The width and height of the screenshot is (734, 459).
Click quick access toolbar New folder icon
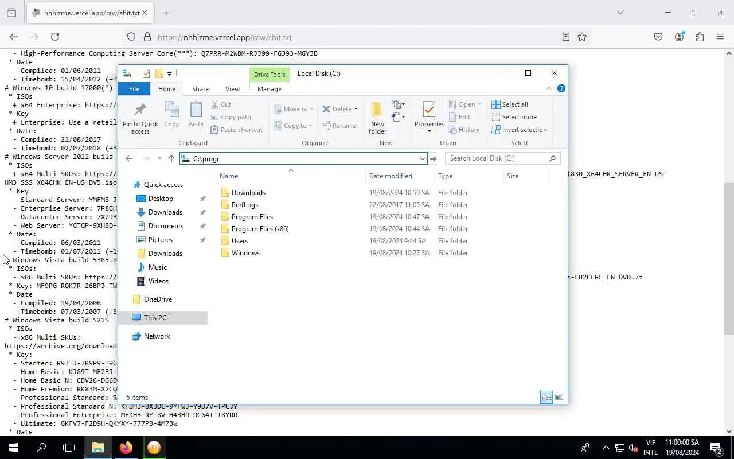click(159, 73)
